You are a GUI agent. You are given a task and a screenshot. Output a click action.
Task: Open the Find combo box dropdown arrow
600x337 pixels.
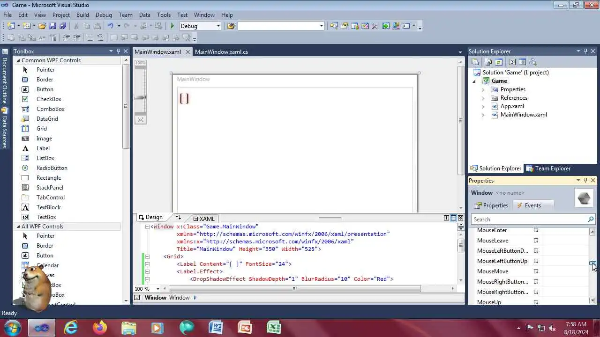coord(322,26)
